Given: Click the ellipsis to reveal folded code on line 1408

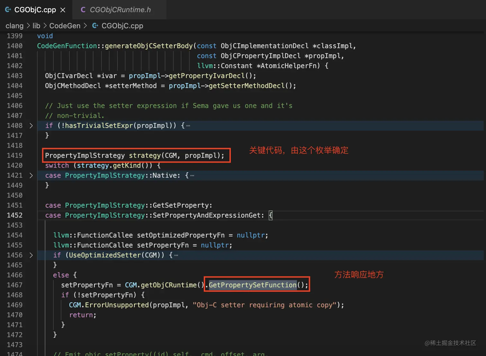Looking at the screenshot, I should [188, 126].
